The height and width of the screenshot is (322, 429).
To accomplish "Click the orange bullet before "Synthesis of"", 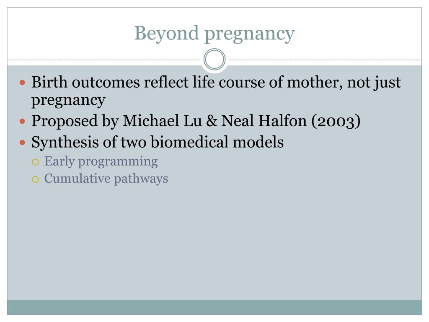I will tap(23, 142).
